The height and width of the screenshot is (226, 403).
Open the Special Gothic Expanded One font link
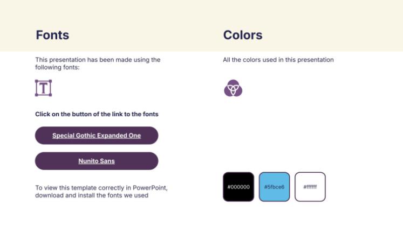tap(97, 136)
